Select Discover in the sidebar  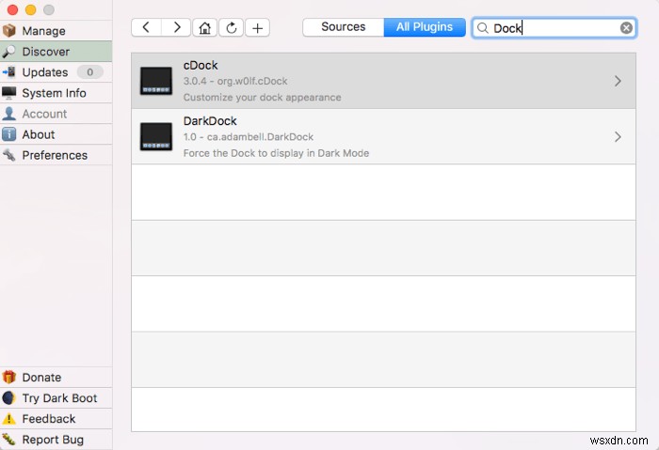(56, 52)
